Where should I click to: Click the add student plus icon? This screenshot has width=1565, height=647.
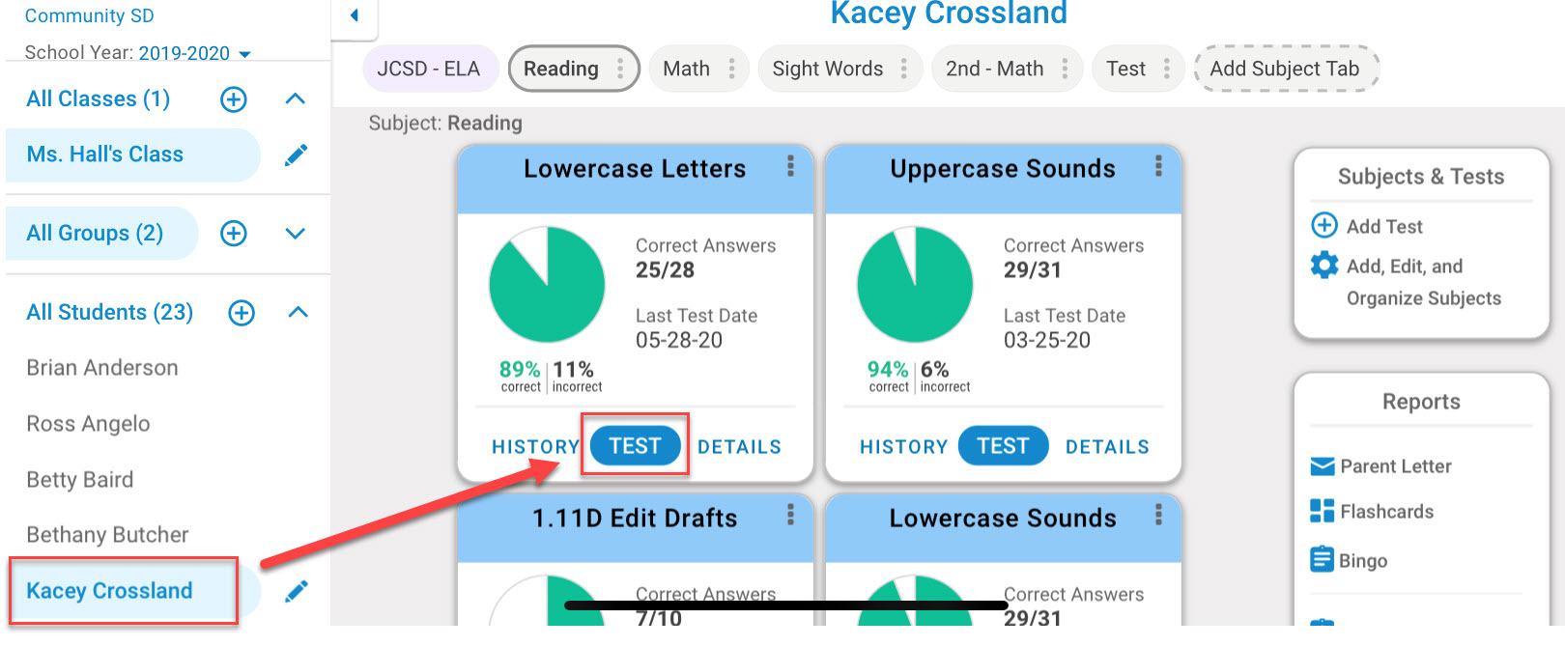click(x=242, y=313)
